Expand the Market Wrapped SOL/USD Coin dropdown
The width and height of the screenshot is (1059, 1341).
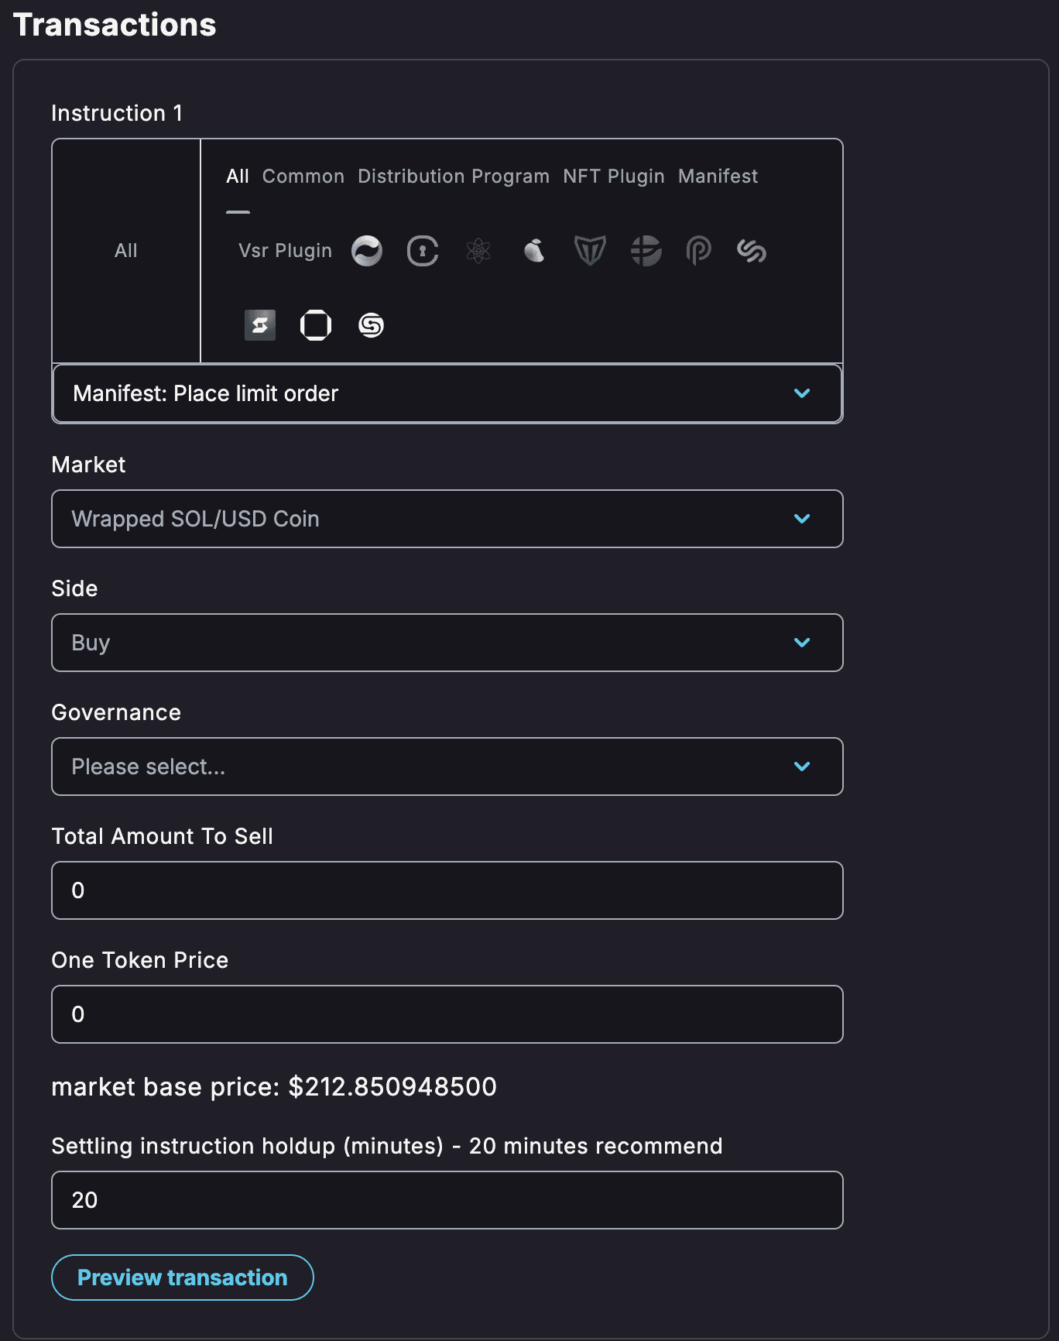[x=447, y=519]
